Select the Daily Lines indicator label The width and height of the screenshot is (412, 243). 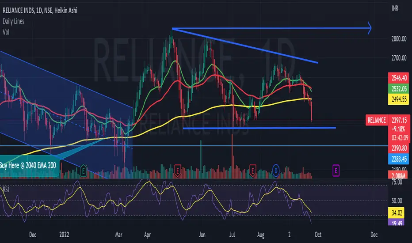[x=13, y=21]
